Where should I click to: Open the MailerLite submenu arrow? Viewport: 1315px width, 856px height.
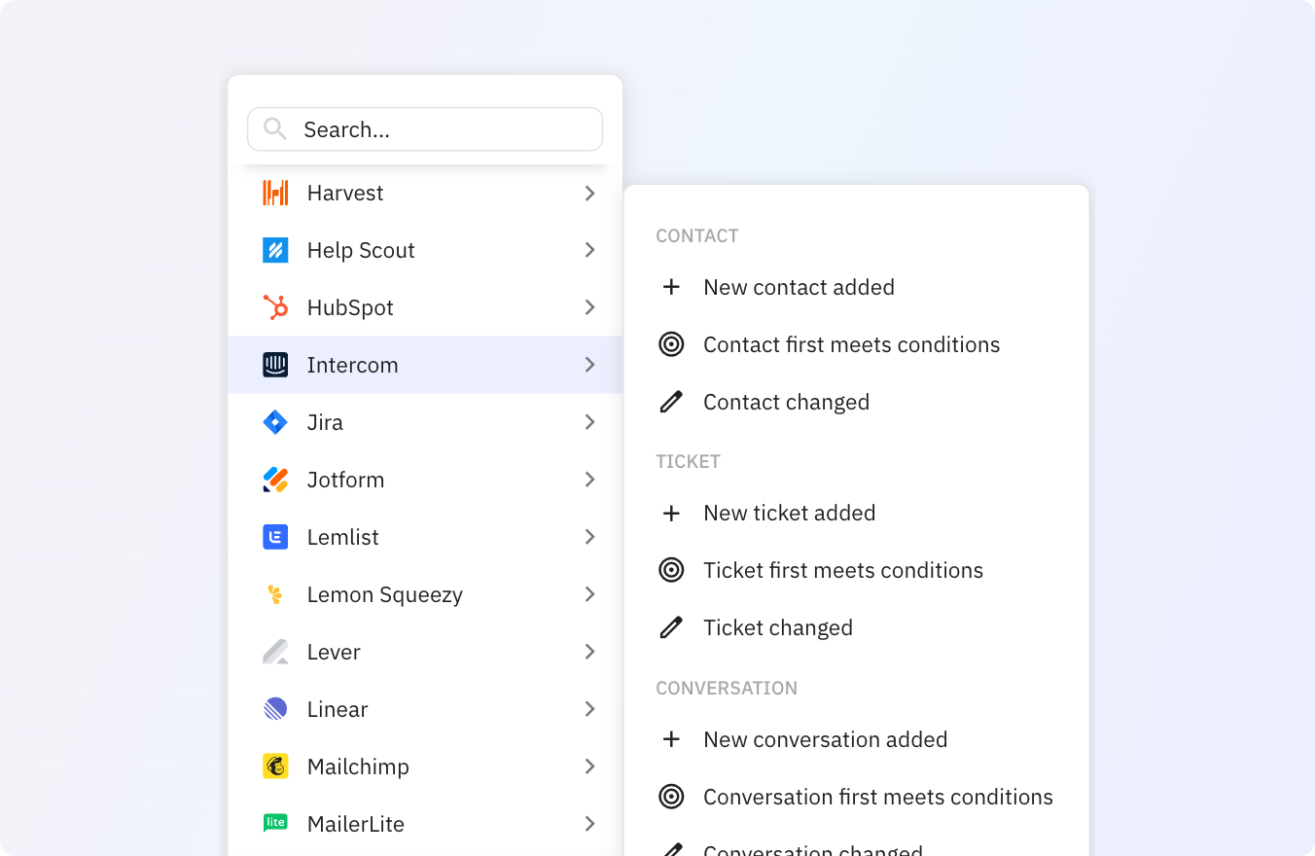pos(589,824)
